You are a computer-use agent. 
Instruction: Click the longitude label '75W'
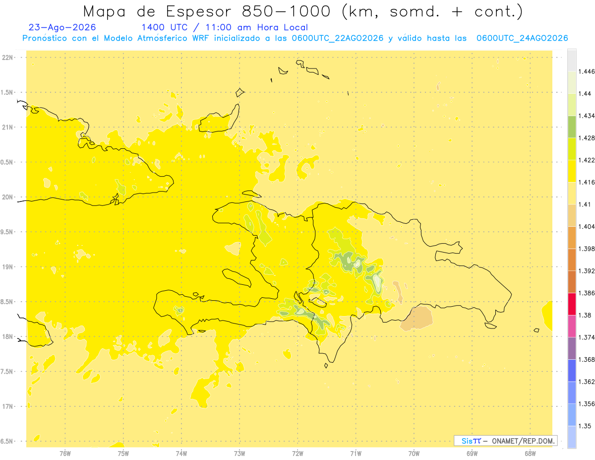123,454
